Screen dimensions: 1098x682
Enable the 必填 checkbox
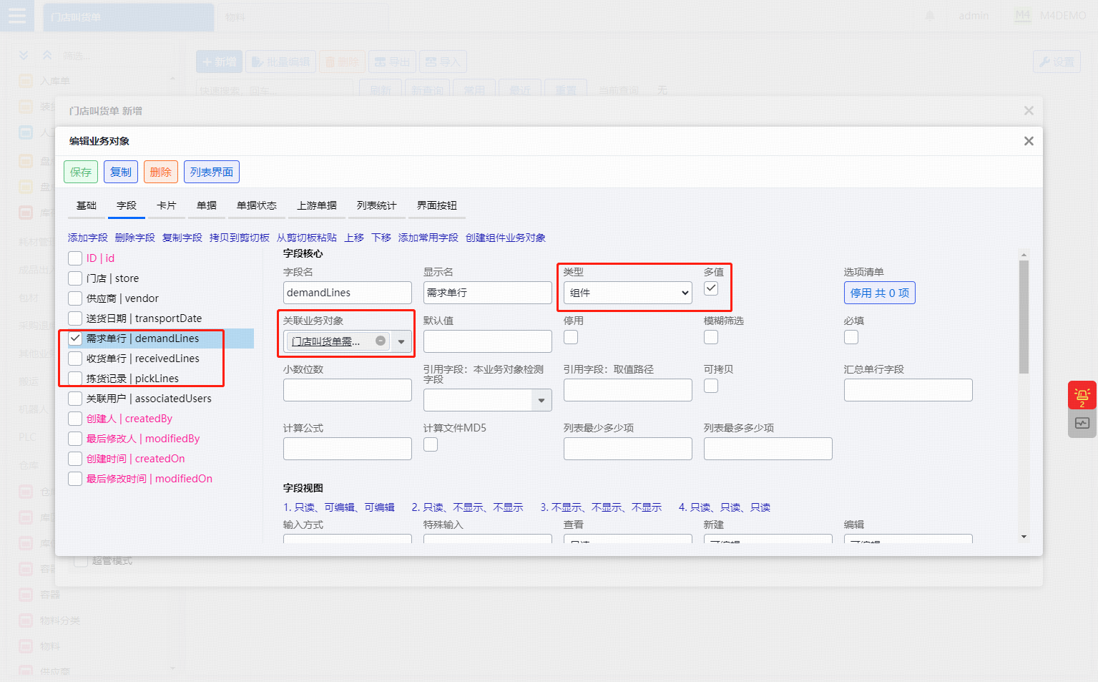851,337
